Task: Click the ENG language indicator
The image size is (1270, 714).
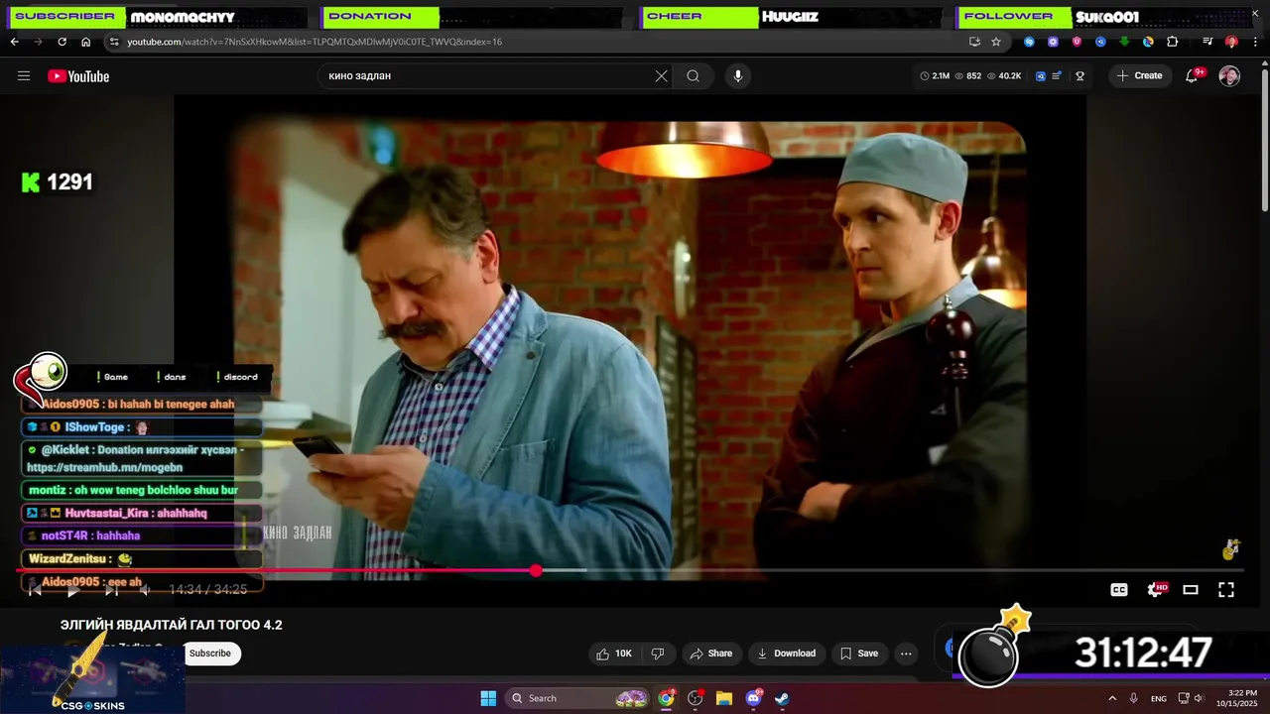Action: tap(1159, 698)
